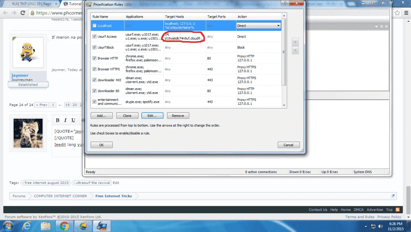Screen dimensions: 411x232
Task: Disable the Usurf Access rule checkbox
Action: (94, 36)
